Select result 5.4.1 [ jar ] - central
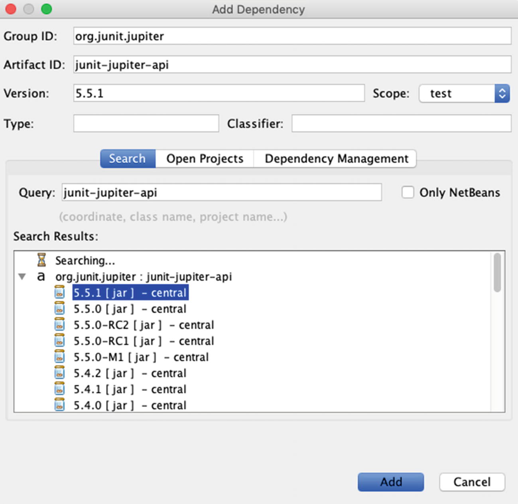 pos(130,389)
